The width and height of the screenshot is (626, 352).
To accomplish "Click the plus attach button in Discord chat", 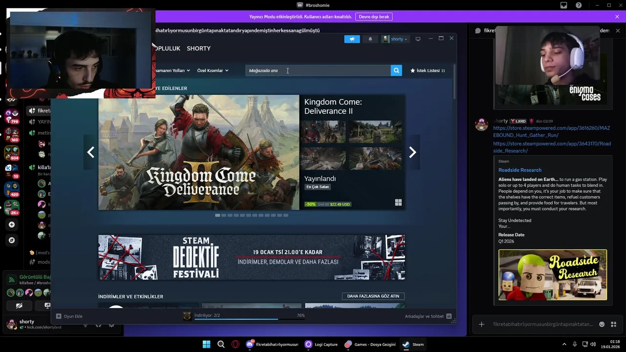I will pos(481,324).
